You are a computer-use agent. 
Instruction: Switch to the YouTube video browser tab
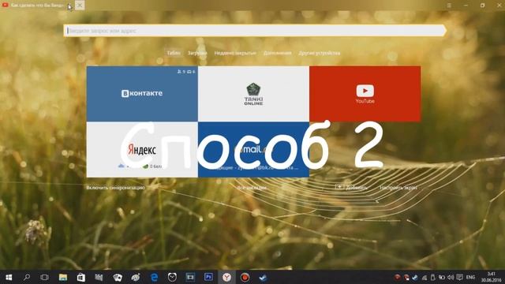[x=34, y=6]
